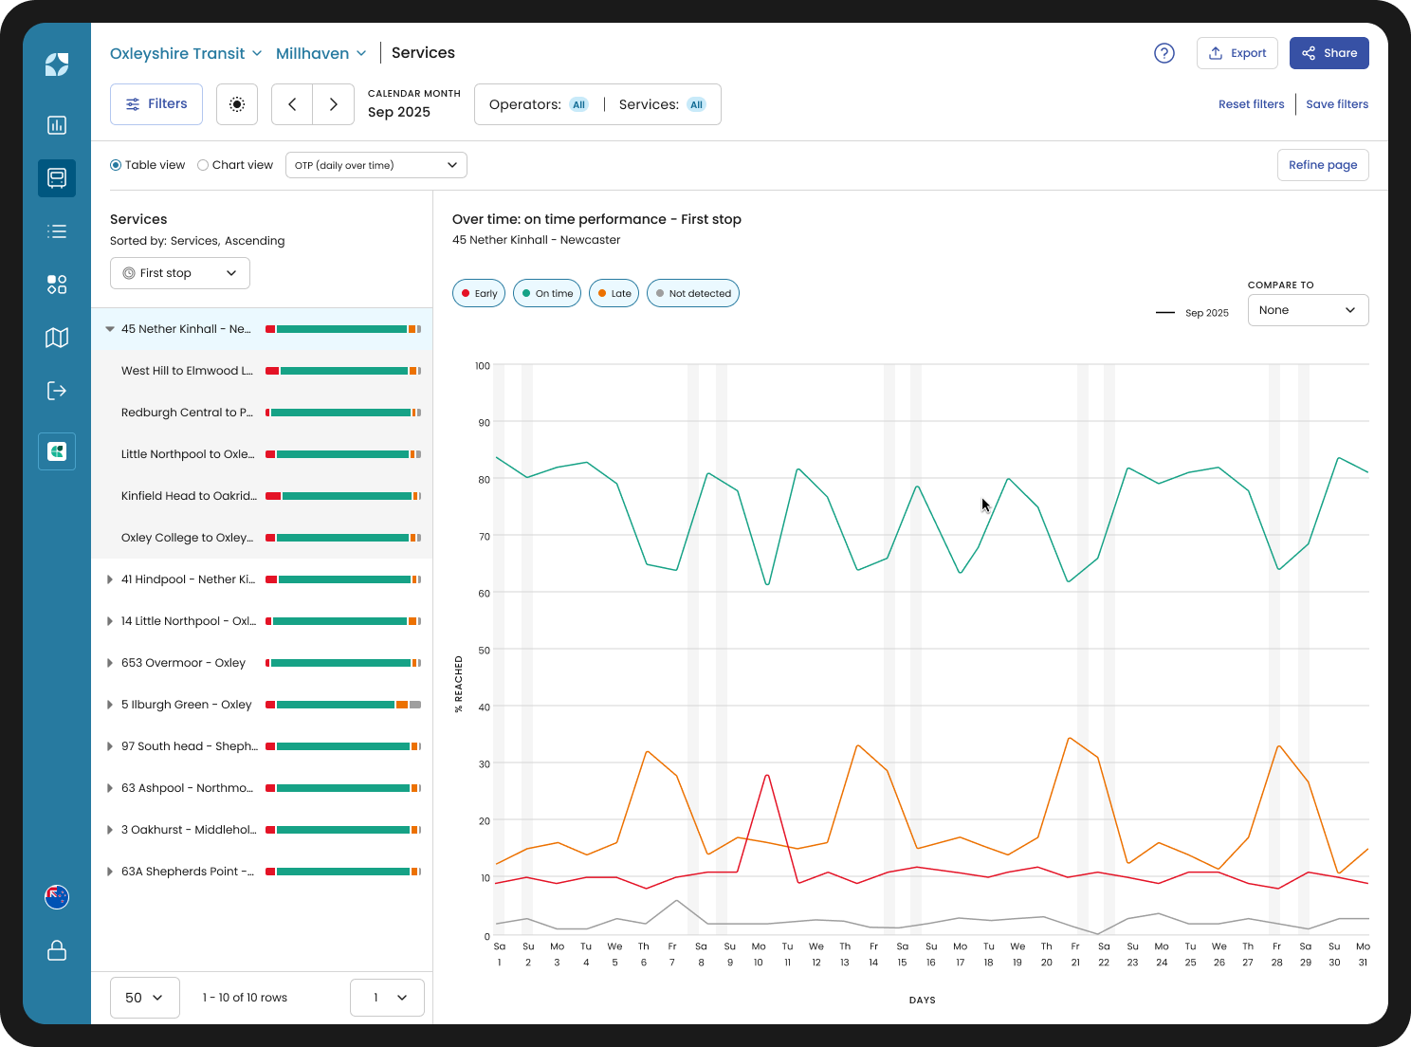1411x1047 pixels.
Task: Select West Hill to Elmwood L... row
Action: 262,371
